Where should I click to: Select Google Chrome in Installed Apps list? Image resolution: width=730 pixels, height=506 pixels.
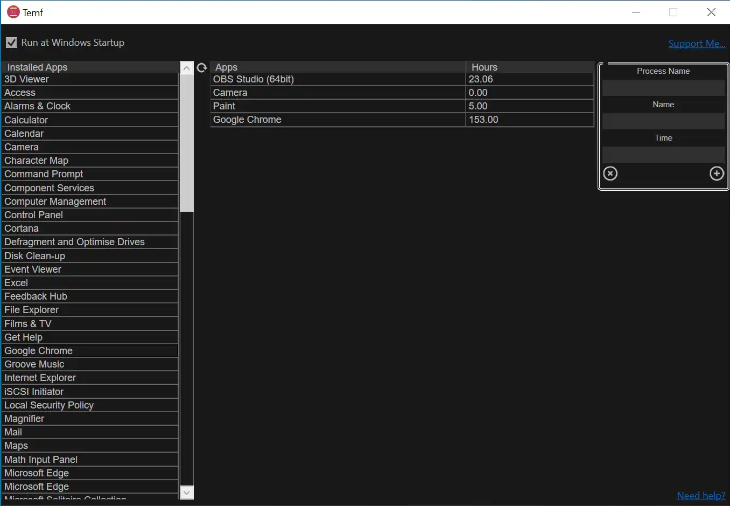pos(90,351)
